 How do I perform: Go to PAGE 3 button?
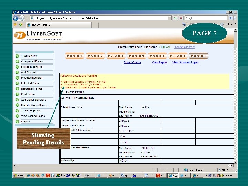click(x=116, y=56)
